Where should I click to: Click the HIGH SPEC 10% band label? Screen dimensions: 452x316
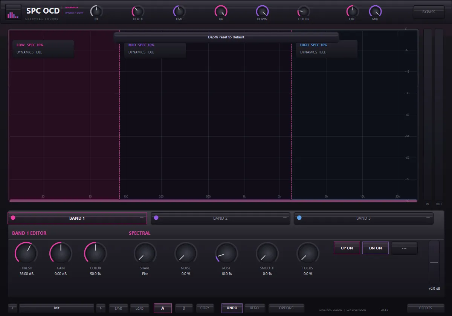pos(313,45)
